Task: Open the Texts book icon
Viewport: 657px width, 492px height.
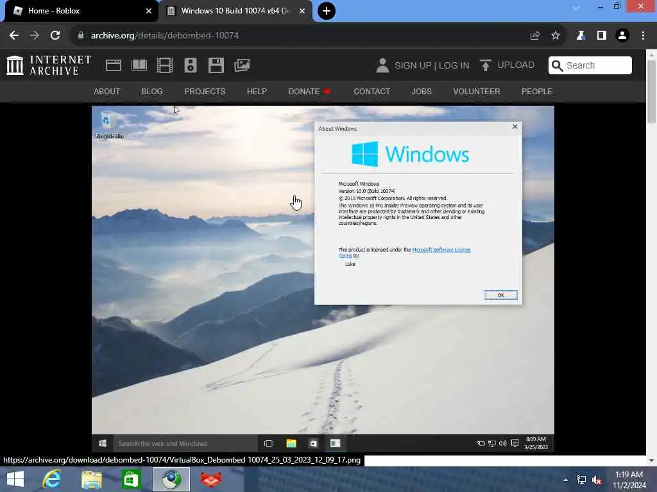Action: pos(139,65)
